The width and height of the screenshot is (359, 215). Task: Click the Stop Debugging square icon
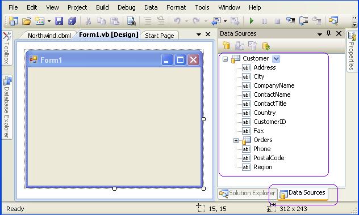[x=277, y=21]
